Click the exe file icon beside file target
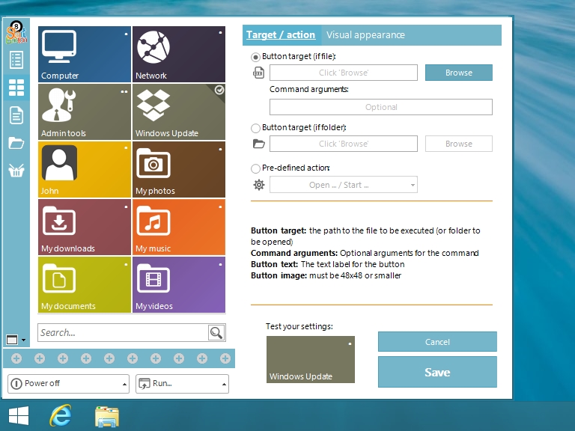Screen dimensions: 575x431 tap(258, 73)
